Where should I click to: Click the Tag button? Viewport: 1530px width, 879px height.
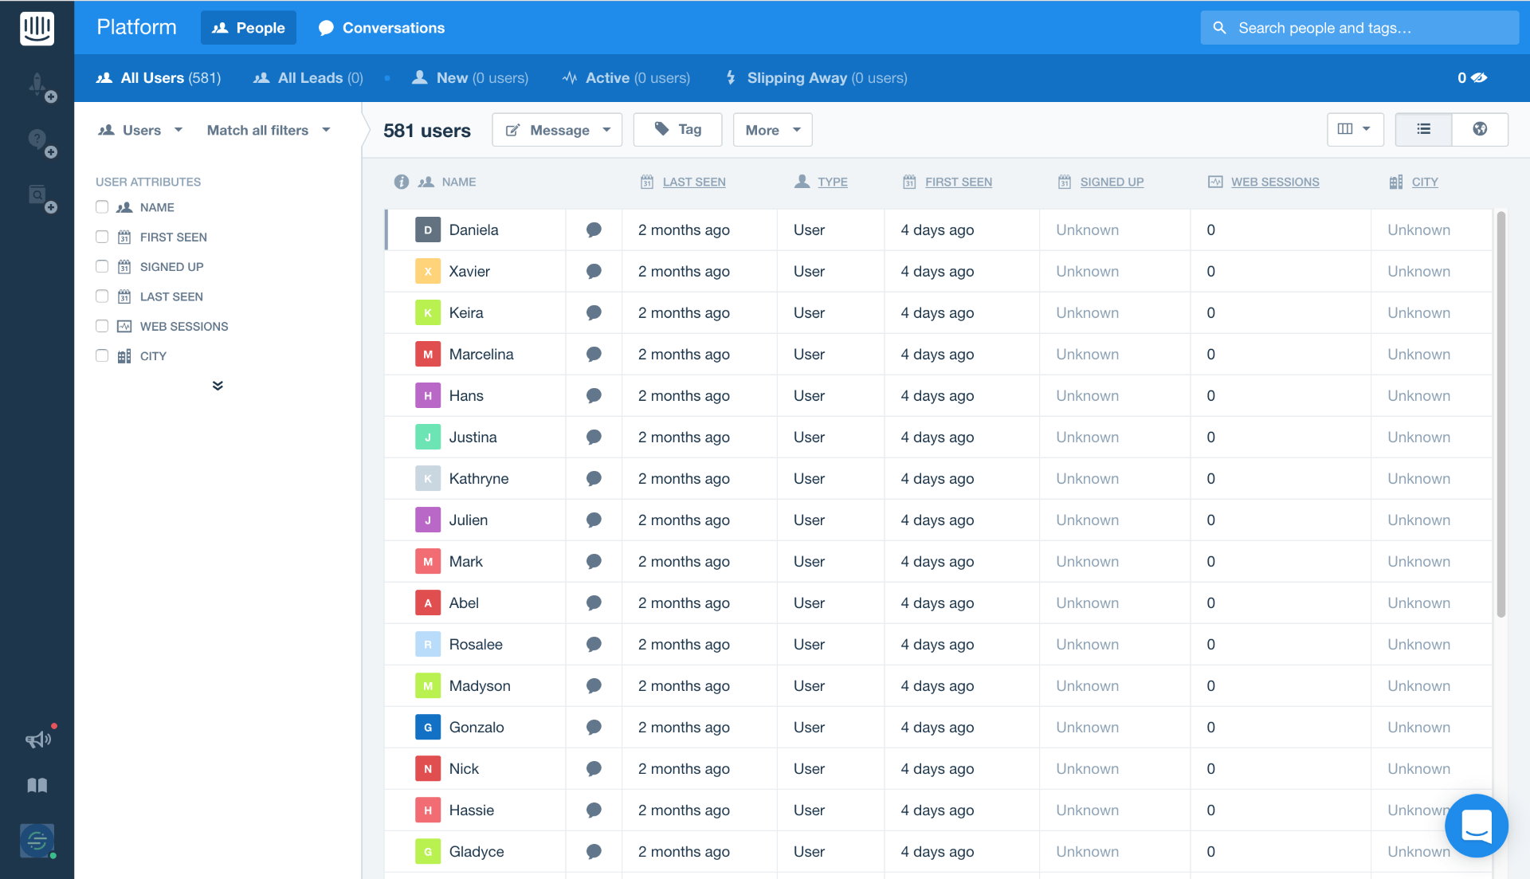677,129
